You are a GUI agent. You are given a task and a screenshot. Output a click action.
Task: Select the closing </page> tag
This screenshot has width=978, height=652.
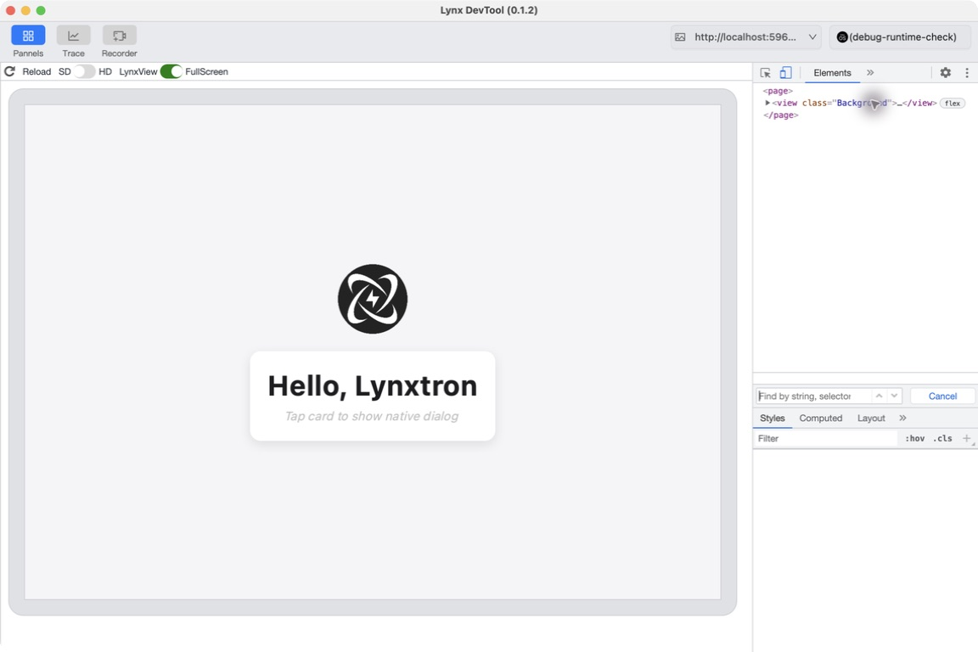click(x=781, y=115)
